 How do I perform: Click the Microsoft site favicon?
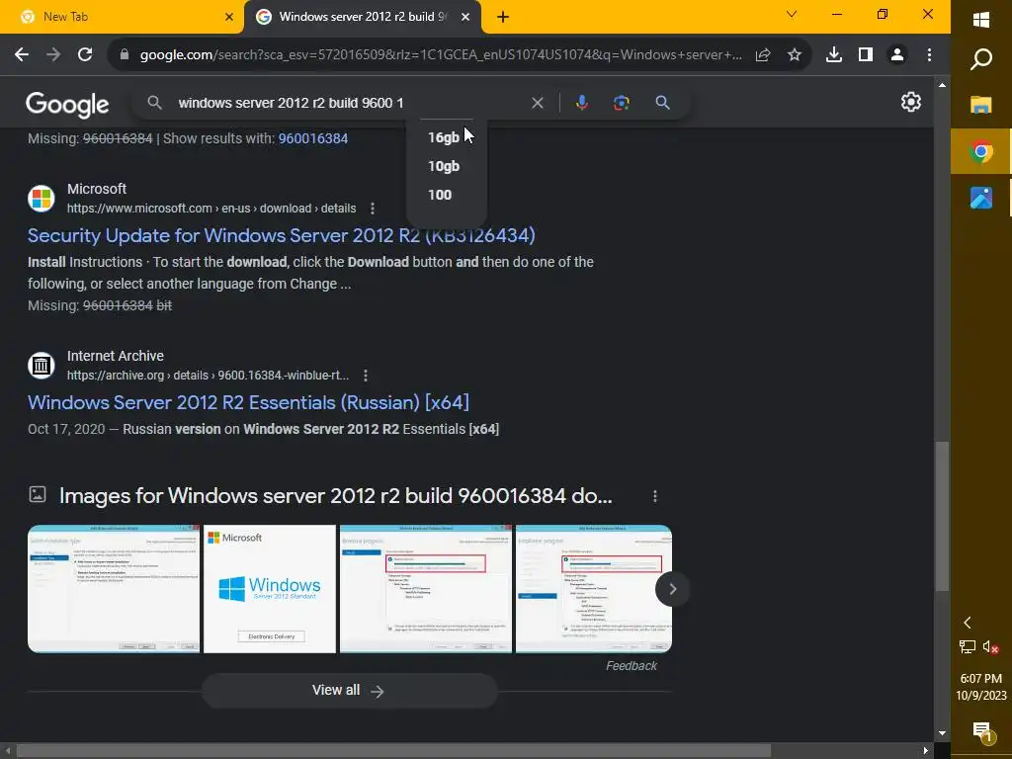[x=42, y=198]
